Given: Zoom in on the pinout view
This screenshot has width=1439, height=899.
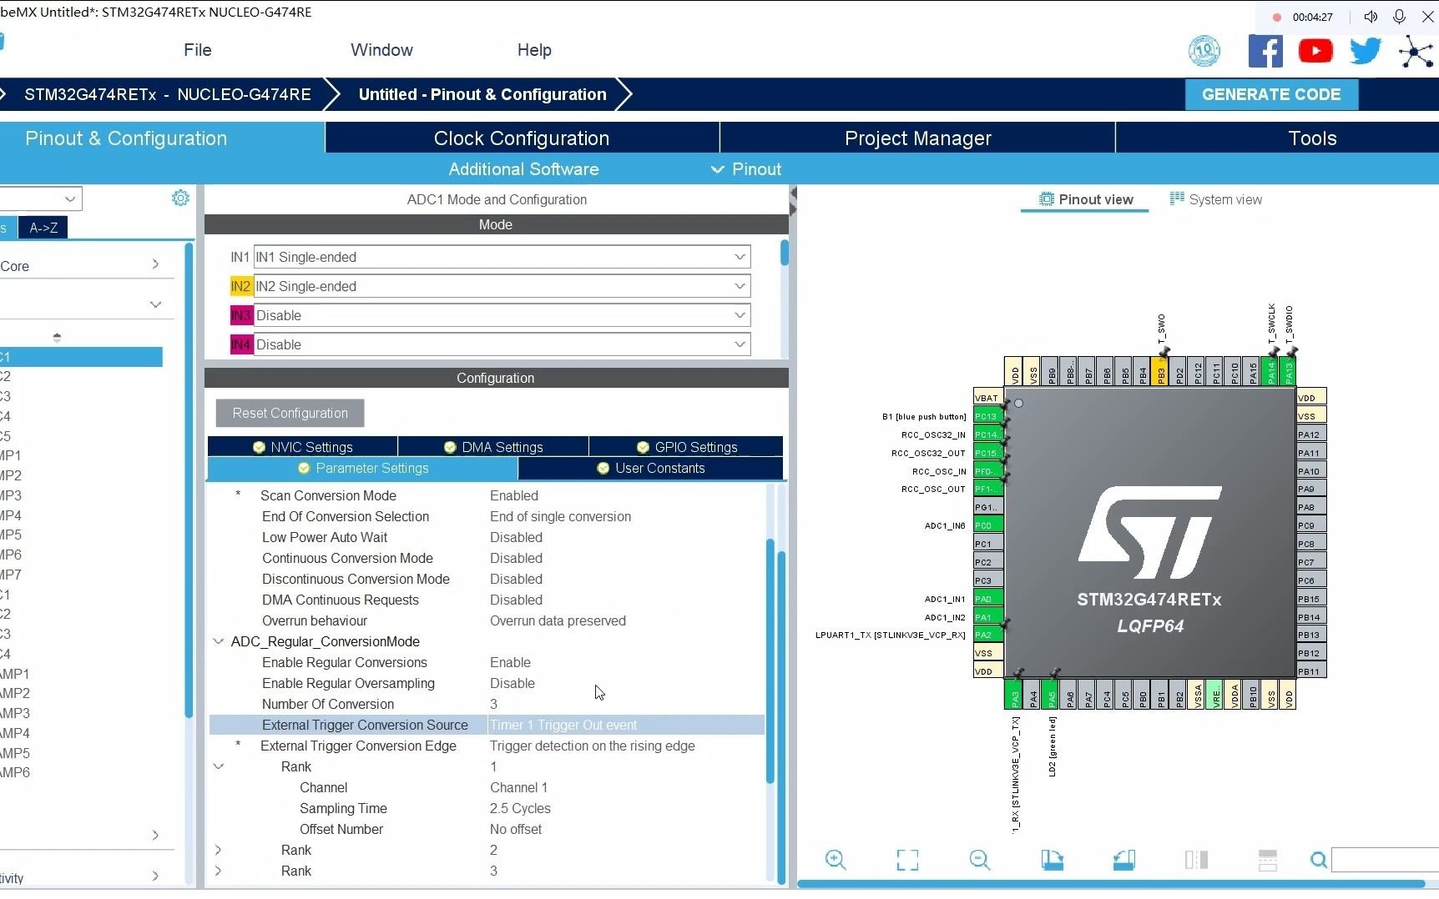Looking at the screenshot, I should click(836, 860).
